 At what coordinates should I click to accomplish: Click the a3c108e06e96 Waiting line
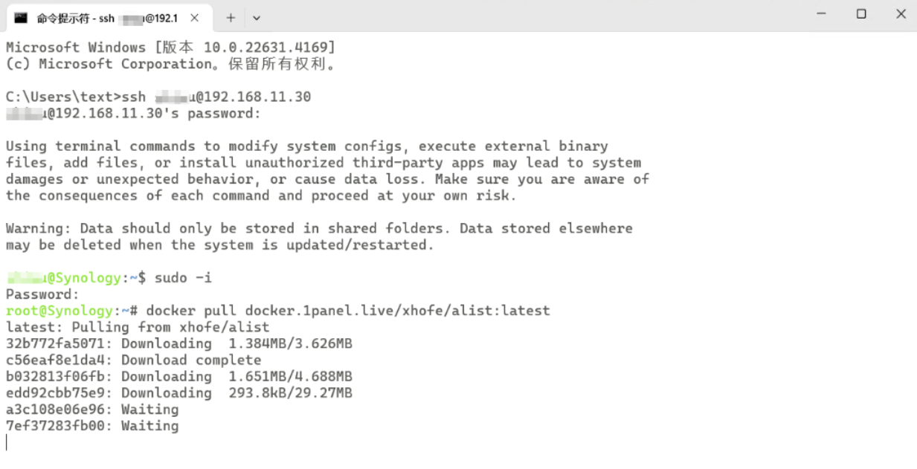[x=92, y=409]
